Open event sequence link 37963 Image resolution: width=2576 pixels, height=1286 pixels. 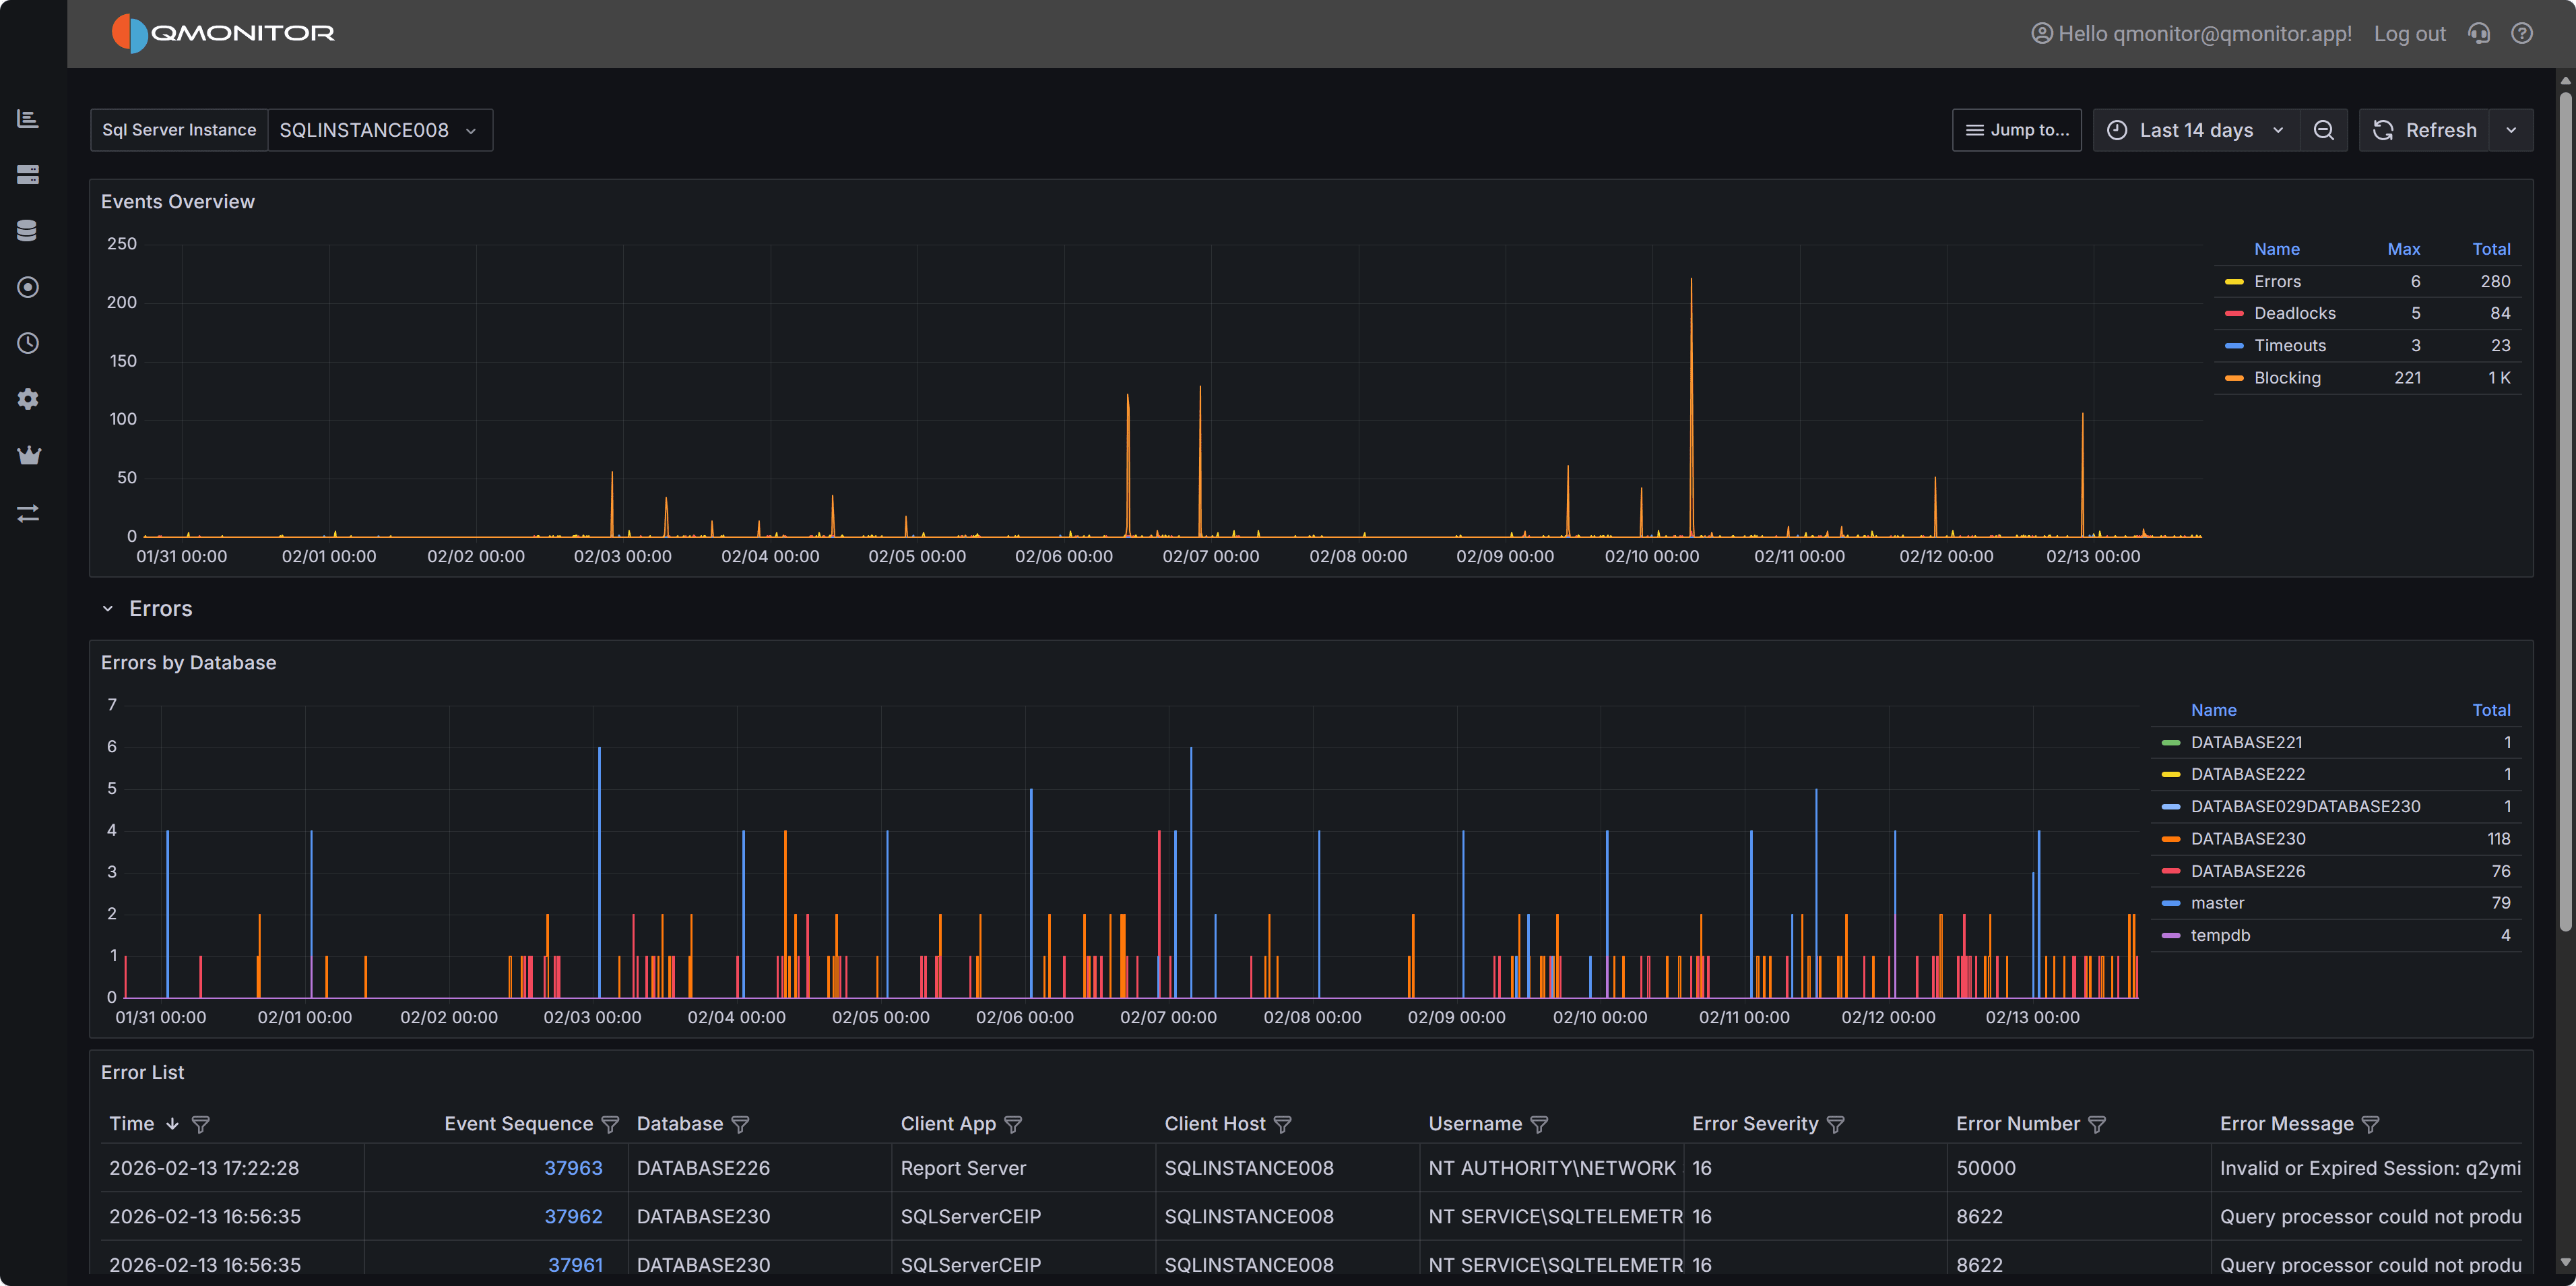click(x=573, y=1167)
